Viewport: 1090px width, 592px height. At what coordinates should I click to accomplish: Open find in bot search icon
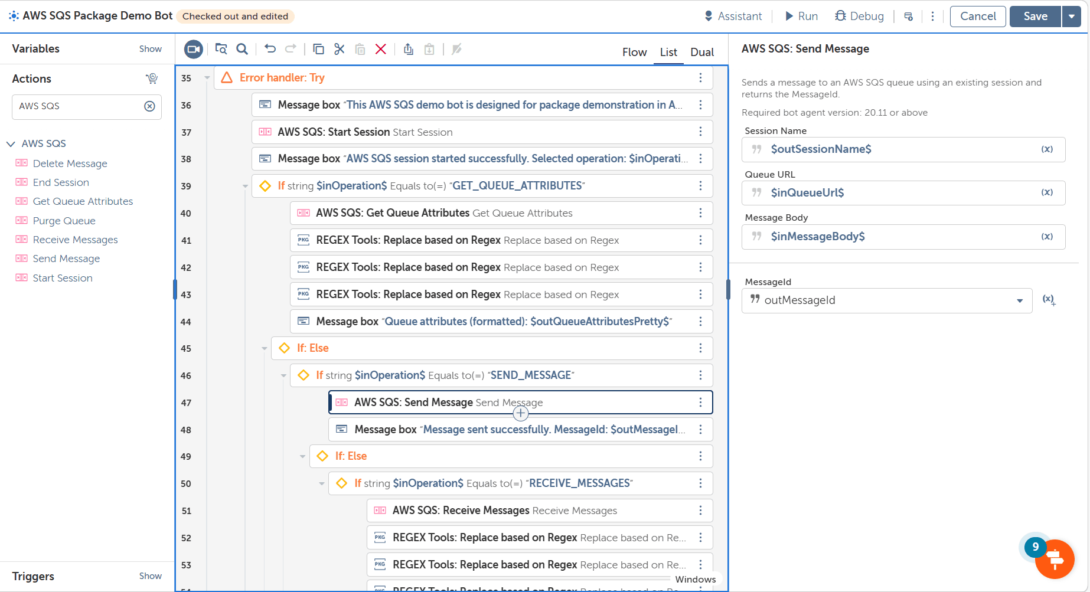coord(221,49)
